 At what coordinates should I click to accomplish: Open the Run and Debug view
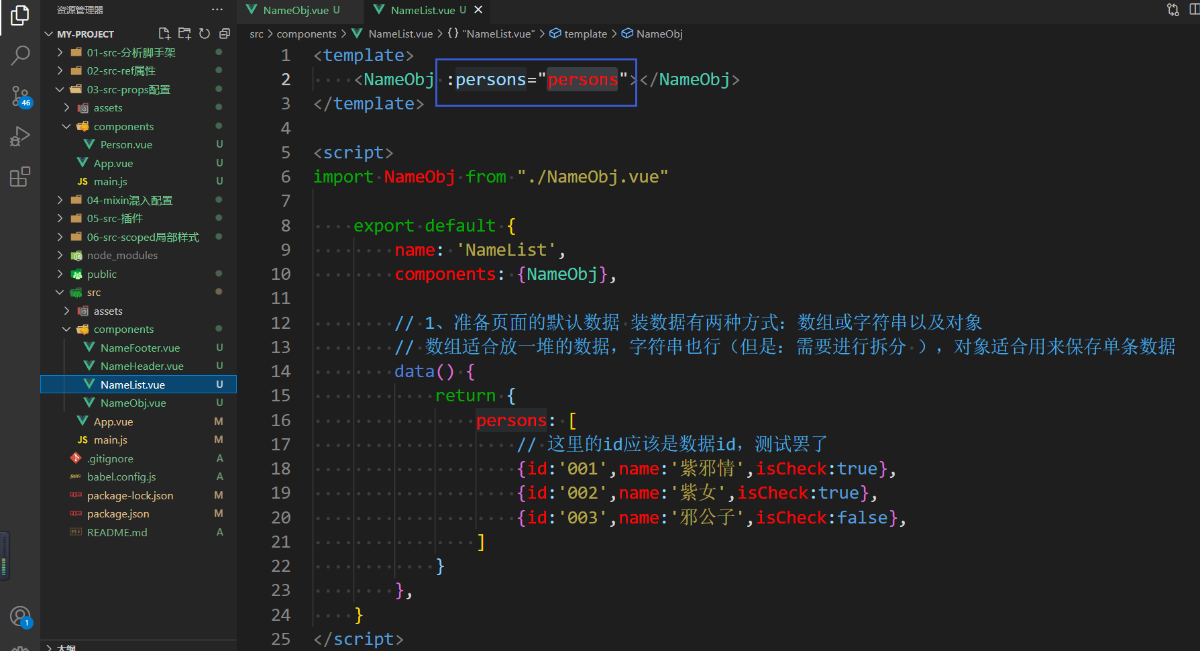[x=20, y=136]
